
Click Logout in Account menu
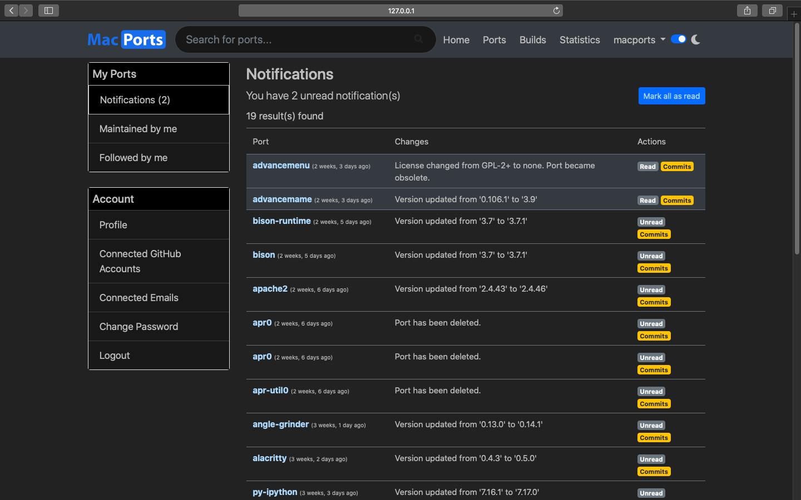click(159, 356)
